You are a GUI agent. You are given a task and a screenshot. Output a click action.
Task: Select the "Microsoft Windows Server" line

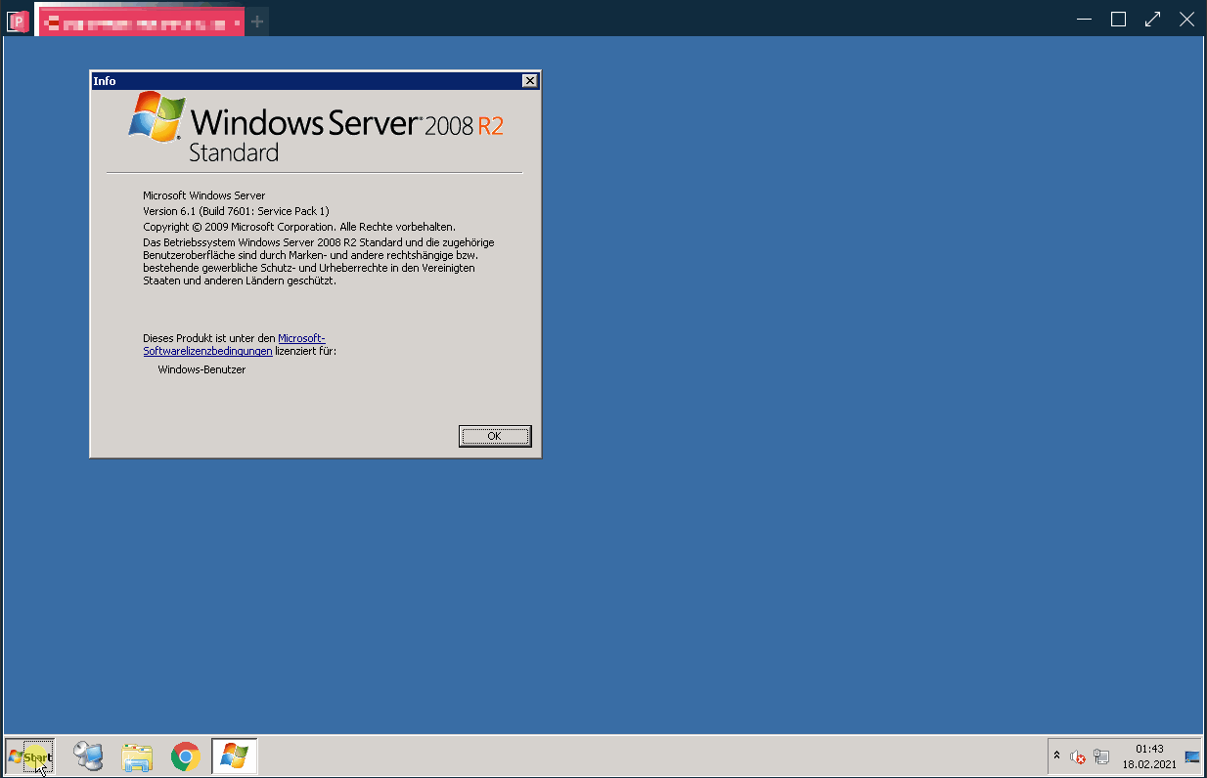(203, 195)
